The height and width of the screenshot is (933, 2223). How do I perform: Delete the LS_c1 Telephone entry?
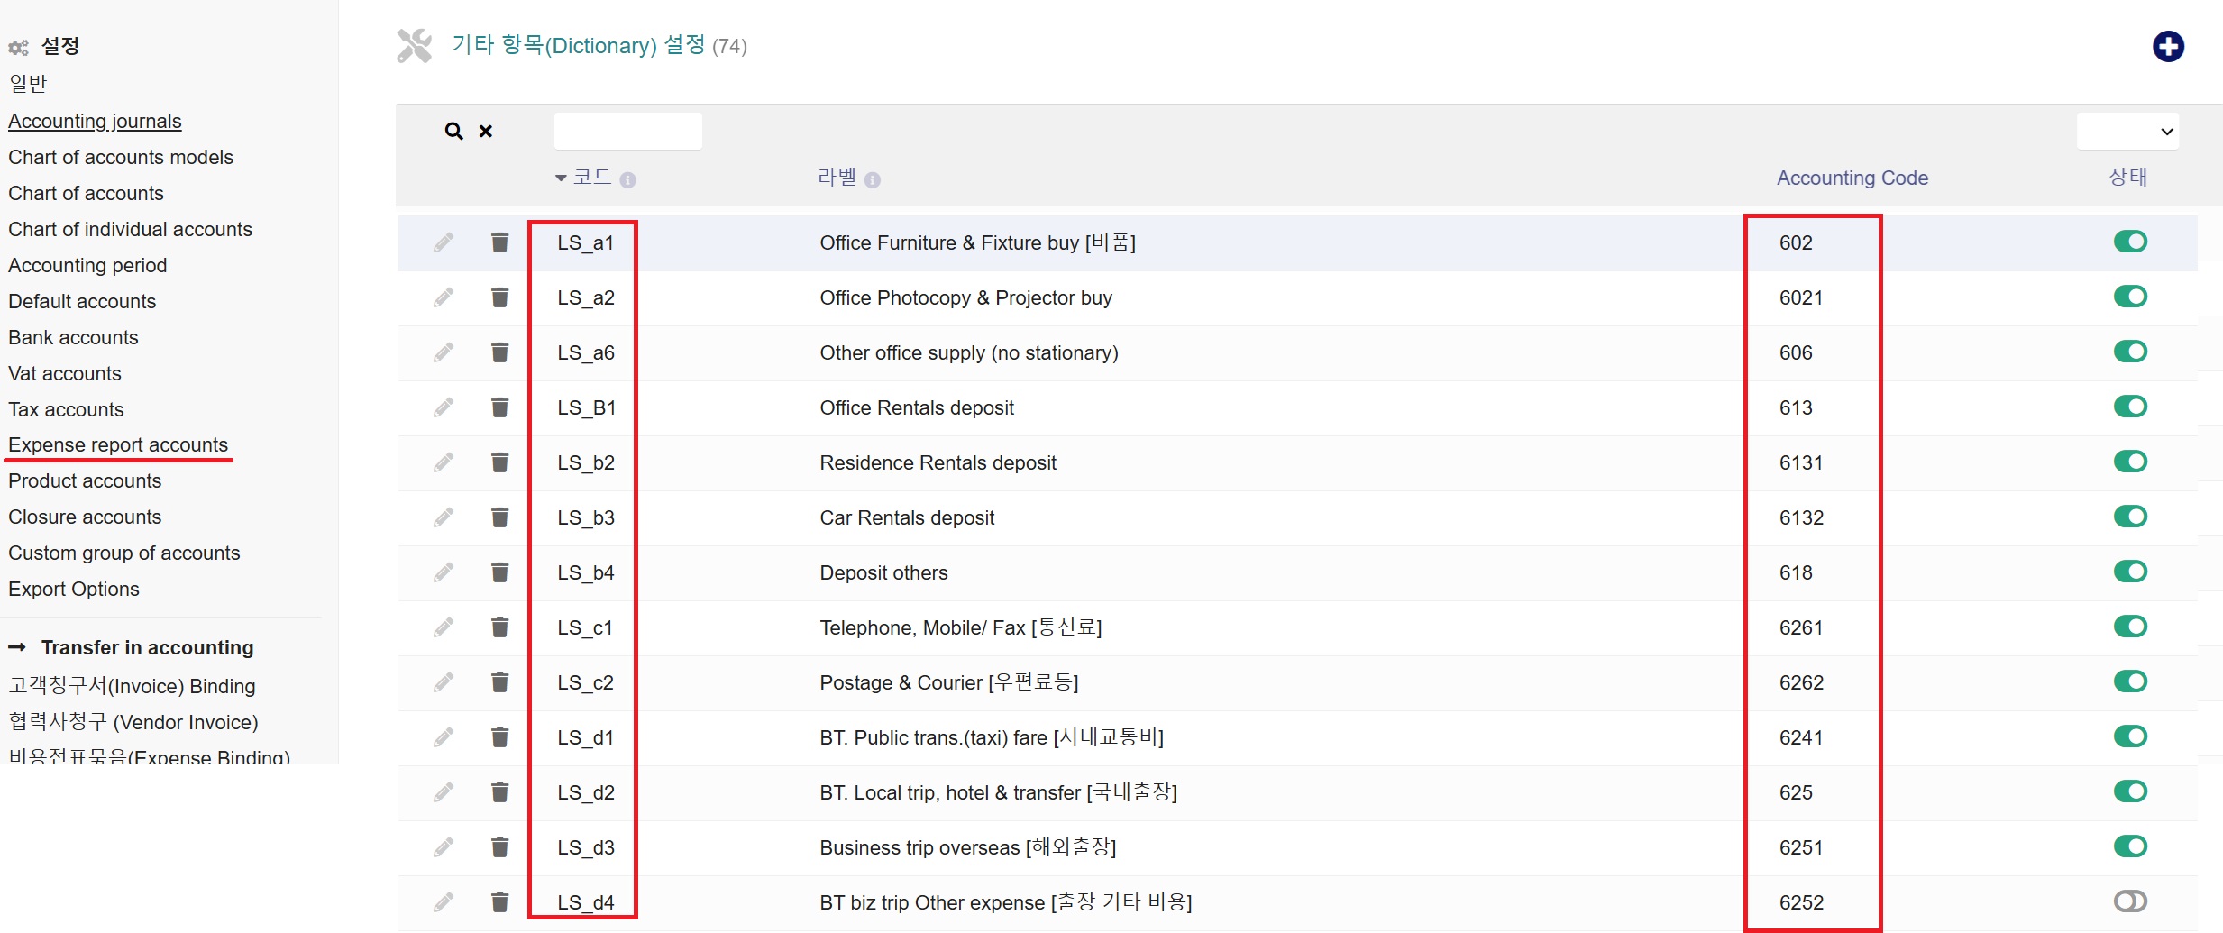pos(499,627)
